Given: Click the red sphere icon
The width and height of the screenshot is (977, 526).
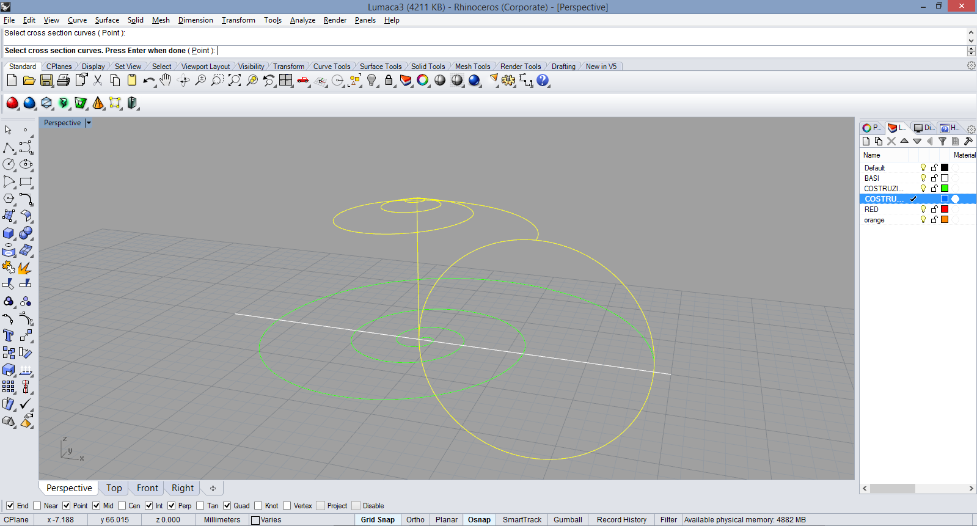Looking at the screenshot, I should (x=12, y=103).
